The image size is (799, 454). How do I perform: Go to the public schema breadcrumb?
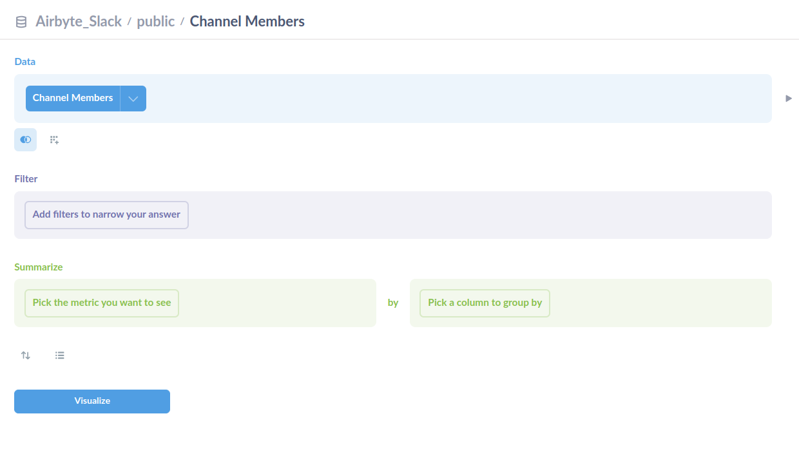155,21
